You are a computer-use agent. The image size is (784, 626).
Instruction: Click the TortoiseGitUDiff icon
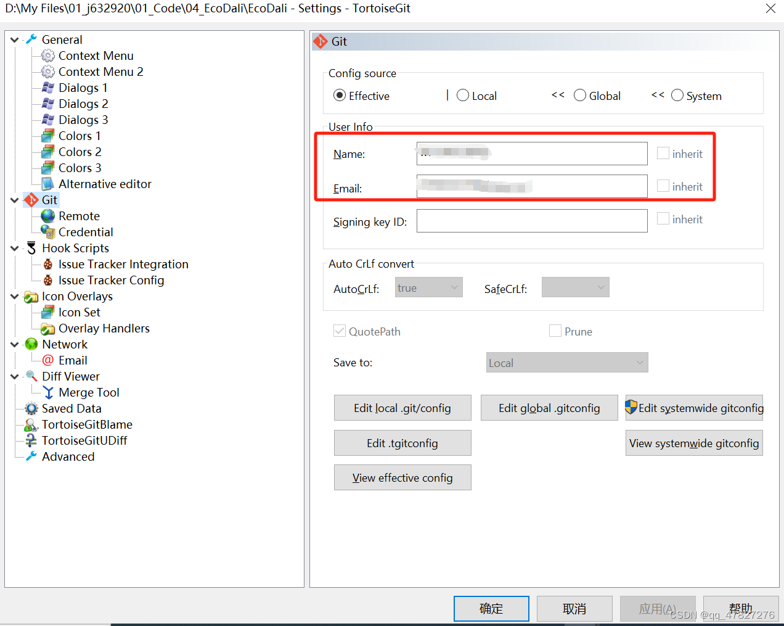pyautogui.click(x=31, y=440)
